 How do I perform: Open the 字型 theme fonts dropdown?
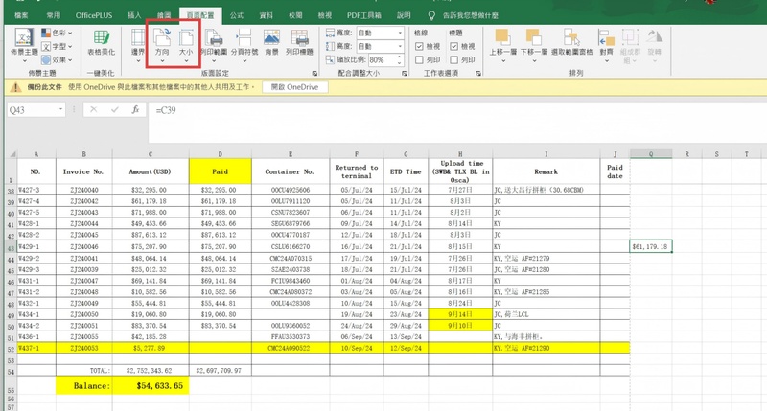tap(58, 46)
